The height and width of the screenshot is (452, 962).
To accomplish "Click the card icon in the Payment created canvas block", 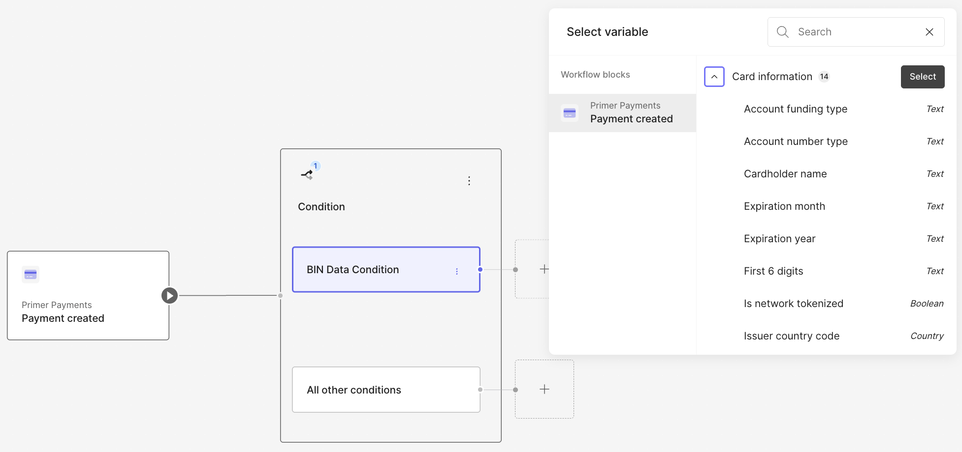I will coord(31,274).
